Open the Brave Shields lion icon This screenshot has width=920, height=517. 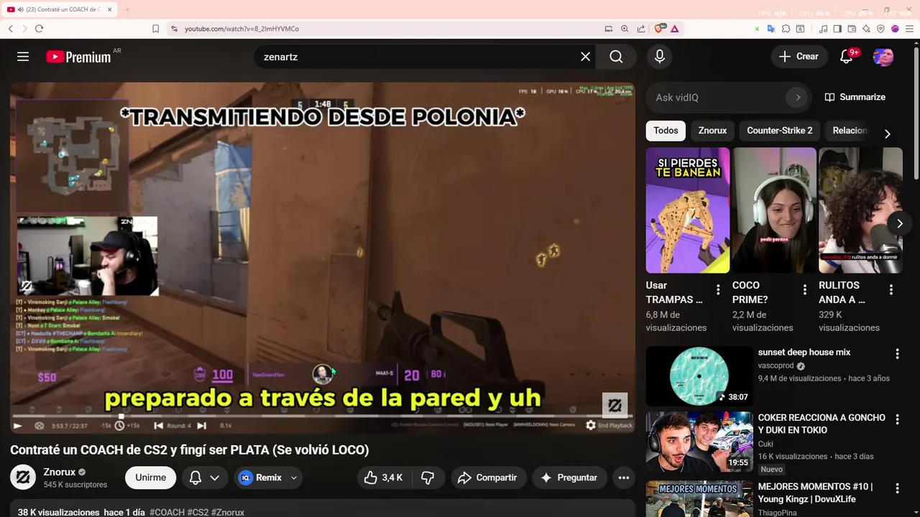click(x=658, y=29)
